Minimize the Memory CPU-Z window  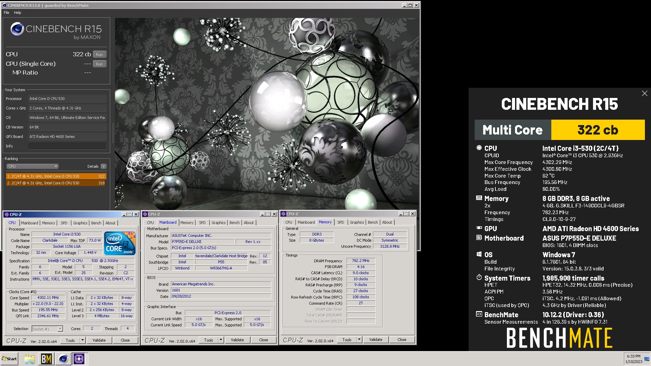[401, 214]
